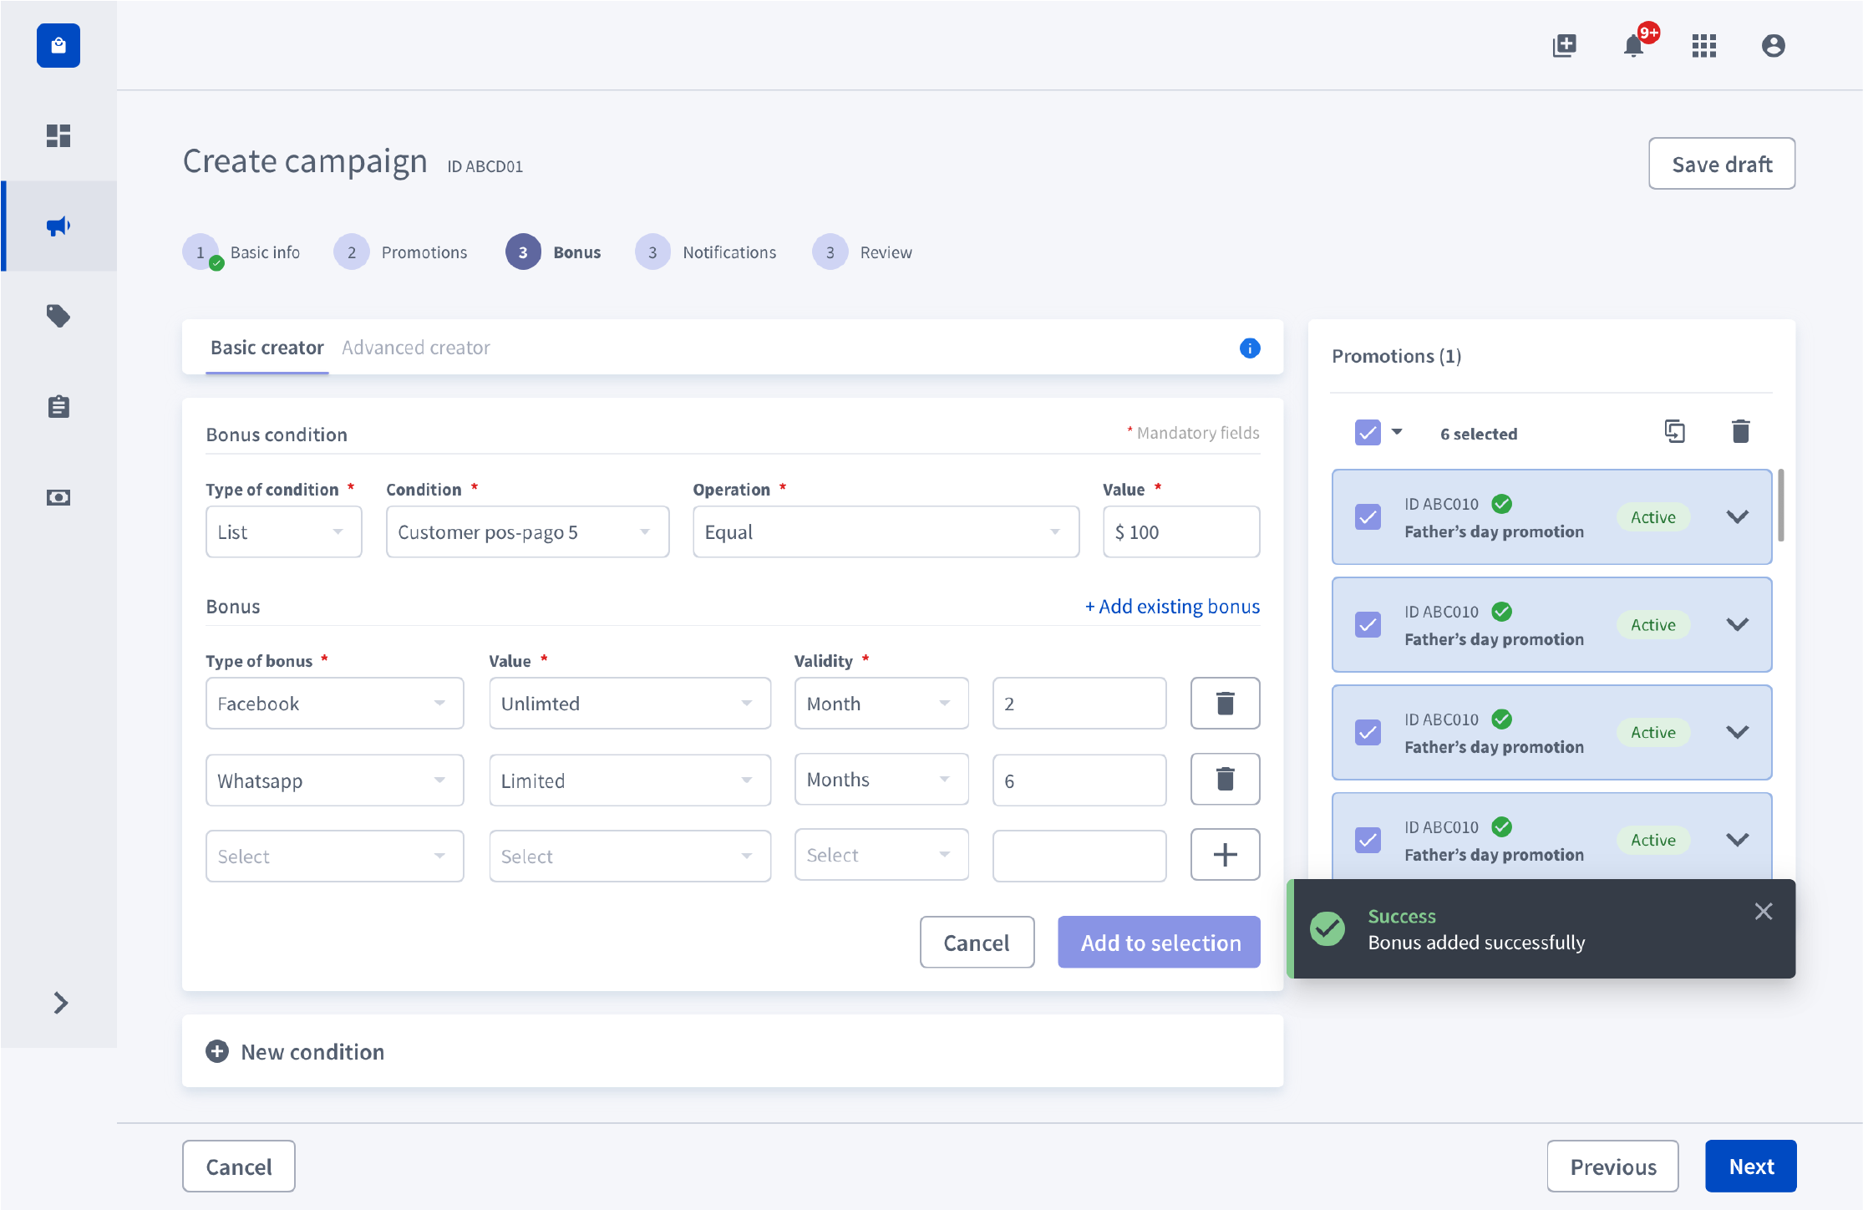This screenshot has height=1210, width=1863.
Task: Open the empty validity Select dropdown
Action: click(x=881, y=854)
